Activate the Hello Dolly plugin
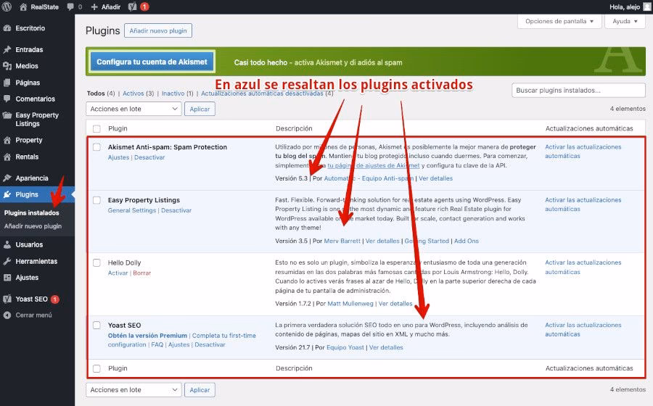The height and width of the screenshot is (406, 653). pyautogui.click(x=118, y=273)
